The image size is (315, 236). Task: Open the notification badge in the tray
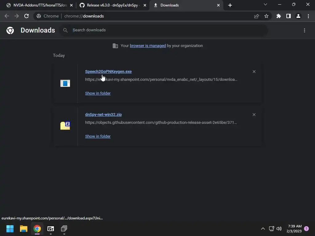(x=307, y=229)
